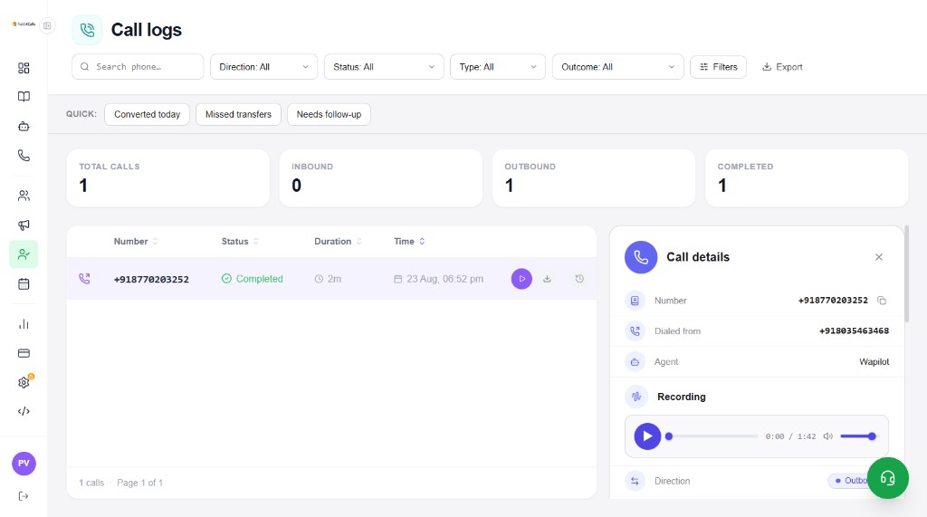Open the settings gear icon in sidebar
Image resolution: width=927 pixels, height=517 pixels.
point(24,382)
